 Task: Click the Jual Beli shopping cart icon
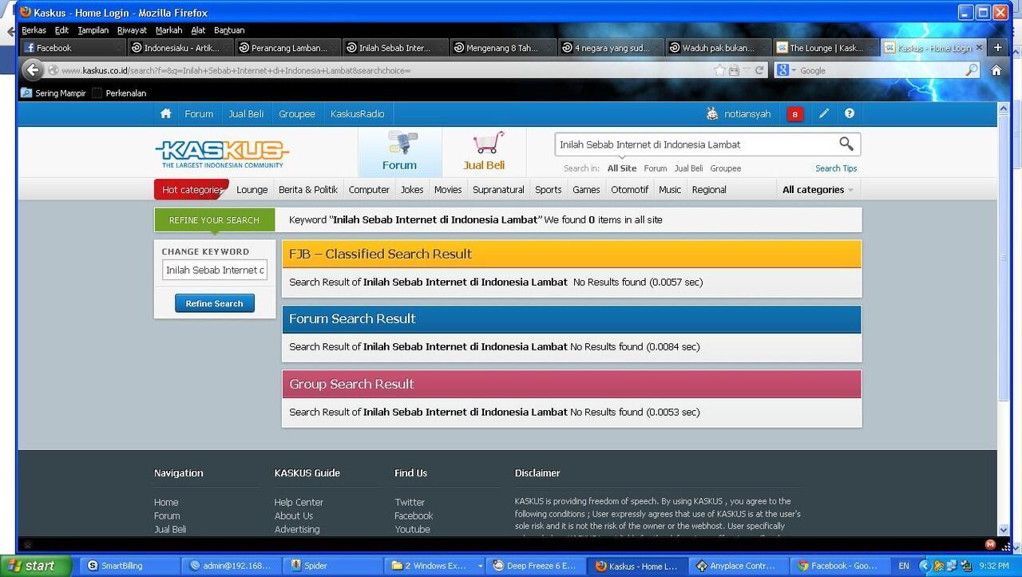(487, 143)
